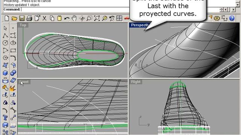Pick the Rectangle tool

coord(13,50)
